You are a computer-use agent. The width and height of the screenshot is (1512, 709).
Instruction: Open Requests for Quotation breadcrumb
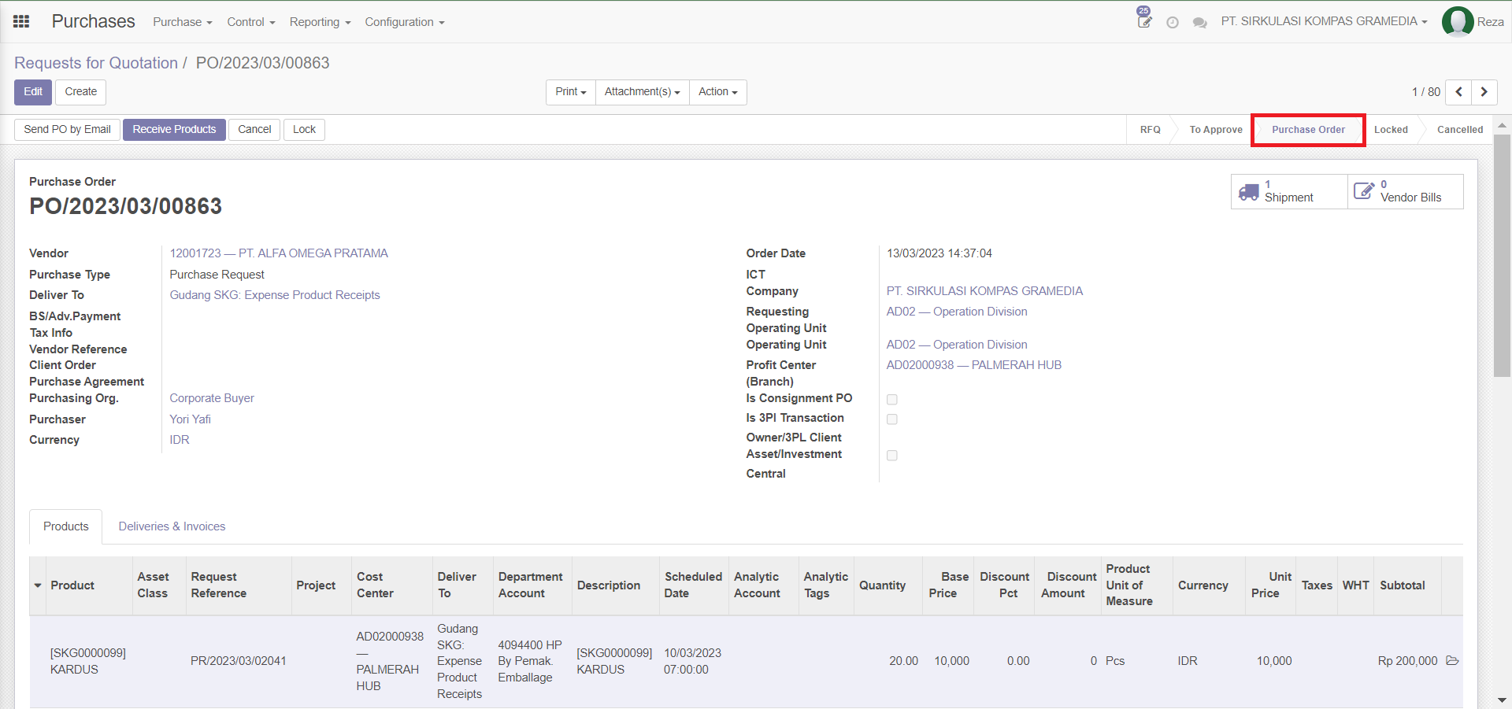point(96,63)
